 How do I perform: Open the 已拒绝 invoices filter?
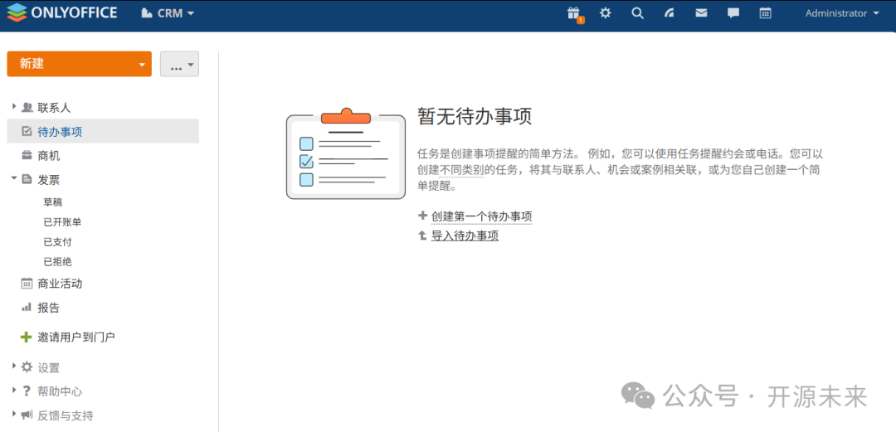pyautogui.click(x=58, y=262)
